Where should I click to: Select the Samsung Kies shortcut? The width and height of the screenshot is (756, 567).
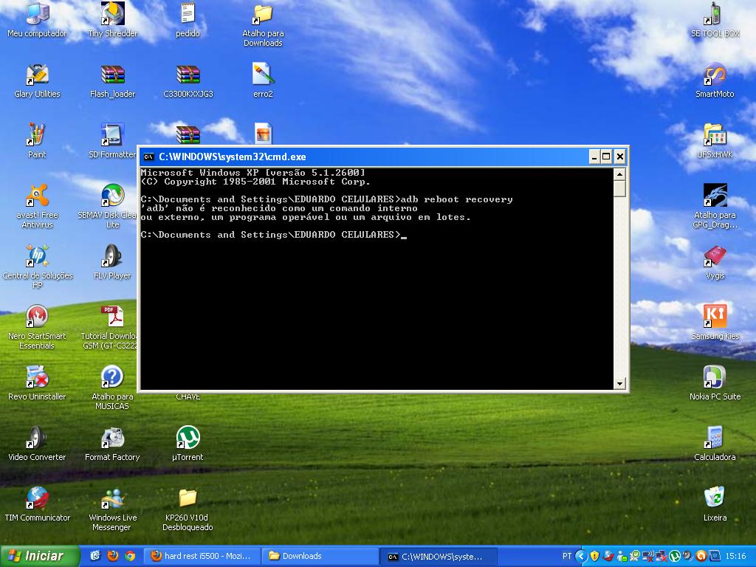715,322
